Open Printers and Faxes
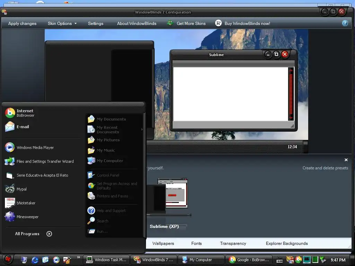This screenshot has width=355, height=266. point(108,196)
